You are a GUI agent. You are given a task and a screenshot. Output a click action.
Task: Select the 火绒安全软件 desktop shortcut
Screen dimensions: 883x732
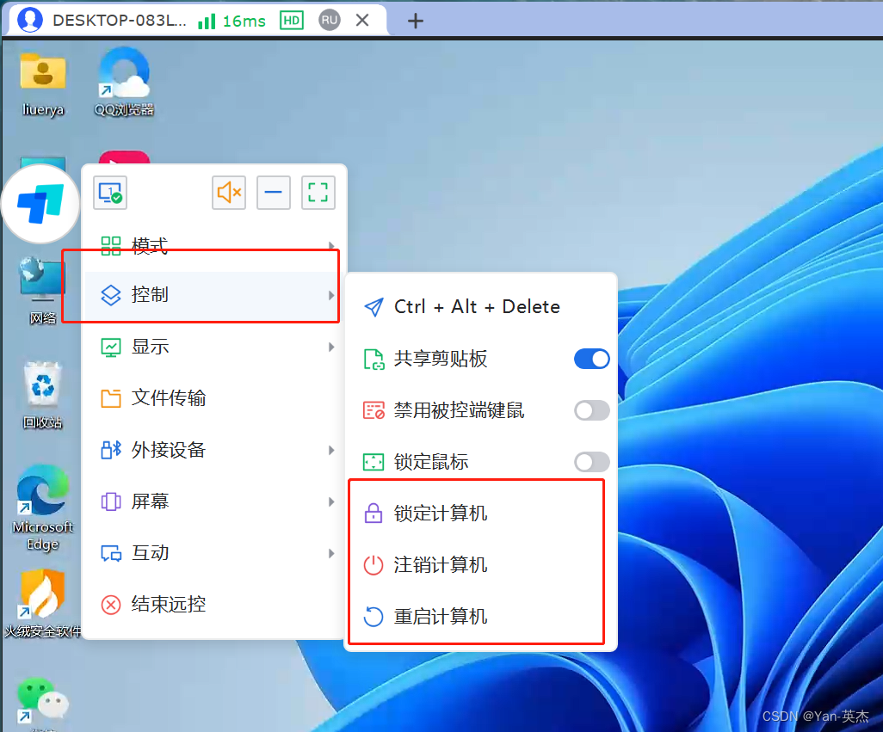tap(43, 604)
